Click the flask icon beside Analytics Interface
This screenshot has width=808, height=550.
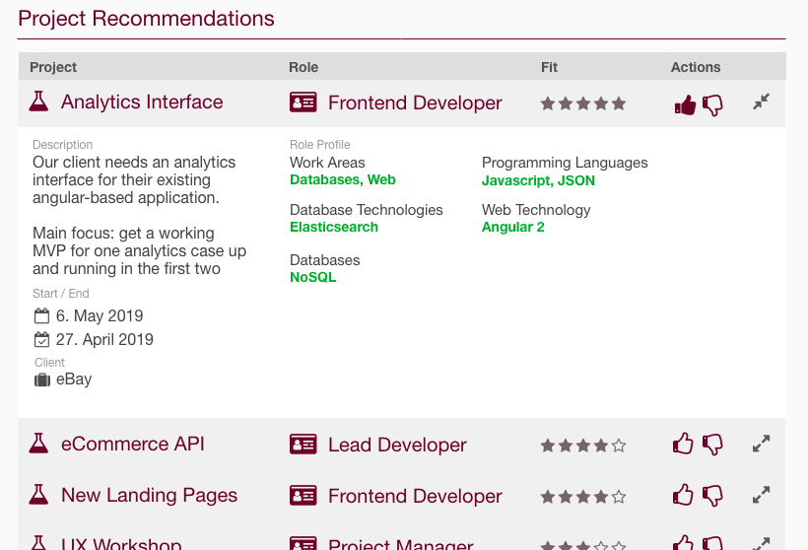[38, 102]
